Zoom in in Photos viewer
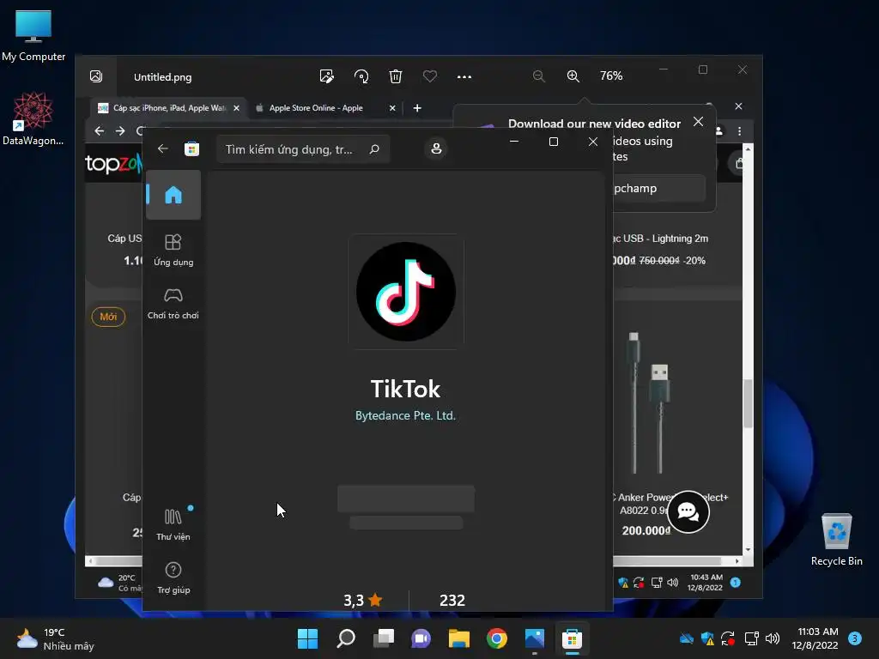Viewport: 879px width, 659px height. [573, 76]
